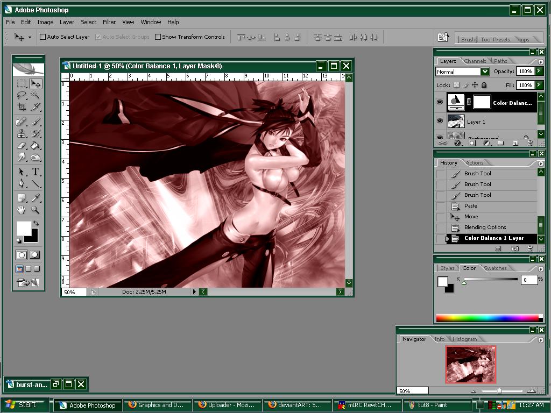Image resolution: width=551 pixels, height=413 pixels.
Task: Open the Filter menu
Action: point(109,22)
